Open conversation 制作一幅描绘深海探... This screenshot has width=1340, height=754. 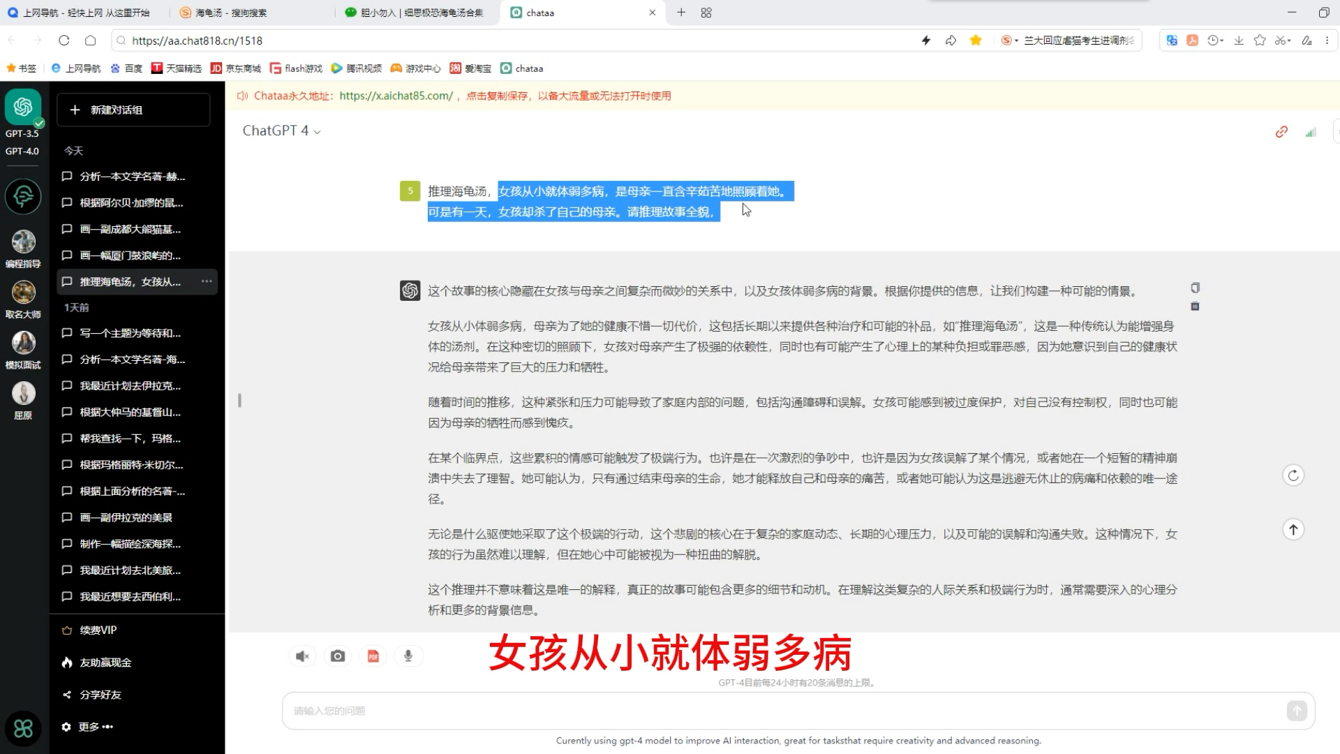point(137,544)
